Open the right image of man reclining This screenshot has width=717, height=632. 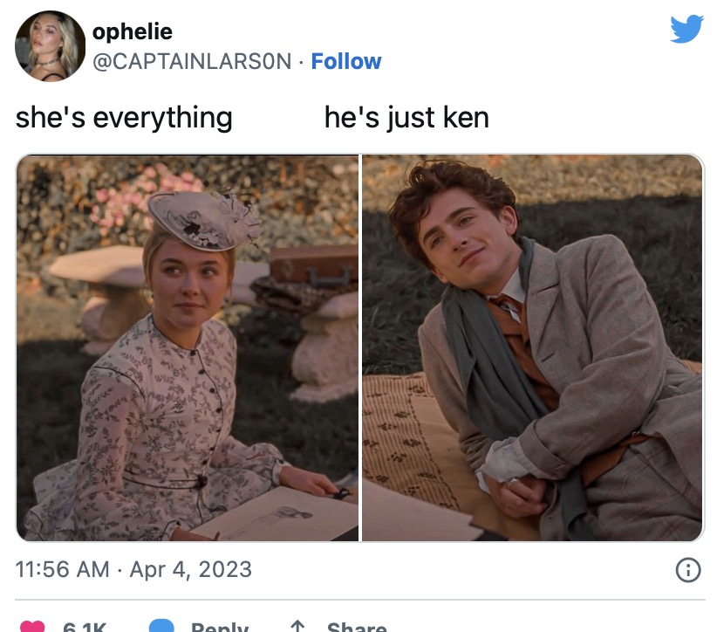pos(532,347)
